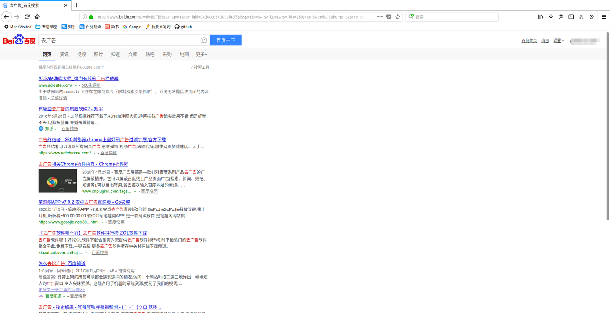Open the 笔趣阁APP v7.0.2 result title
Viewport: 610px width, 313px height.
click(x=84, y=202)
